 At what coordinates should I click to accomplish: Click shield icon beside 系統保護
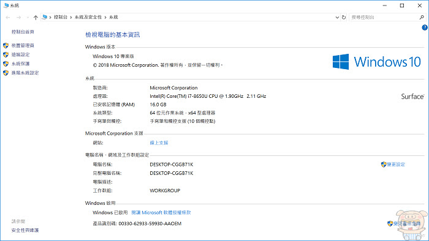coord(6,64)
